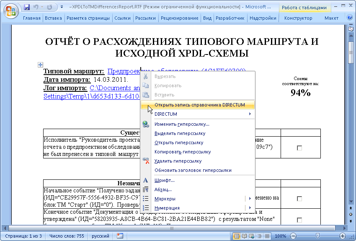Go to previous page double arrow
This screenshot has width=356, height=241.
(x=351, y=208)
